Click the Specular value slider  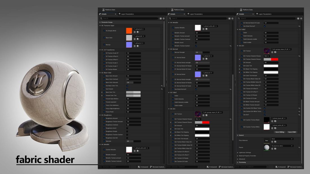[x=134, y=141]
